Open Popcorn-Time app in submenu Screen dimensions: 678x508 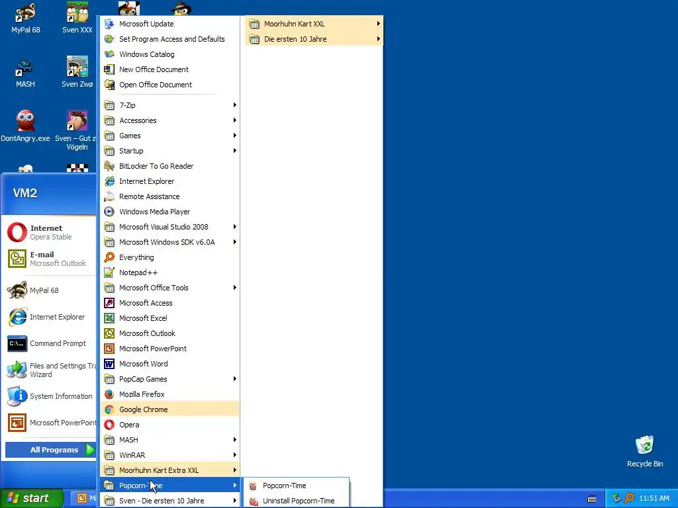click(x=296, y=486)
